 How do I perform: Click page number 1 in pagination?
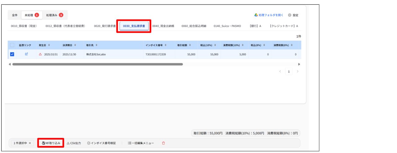(289, 72)
